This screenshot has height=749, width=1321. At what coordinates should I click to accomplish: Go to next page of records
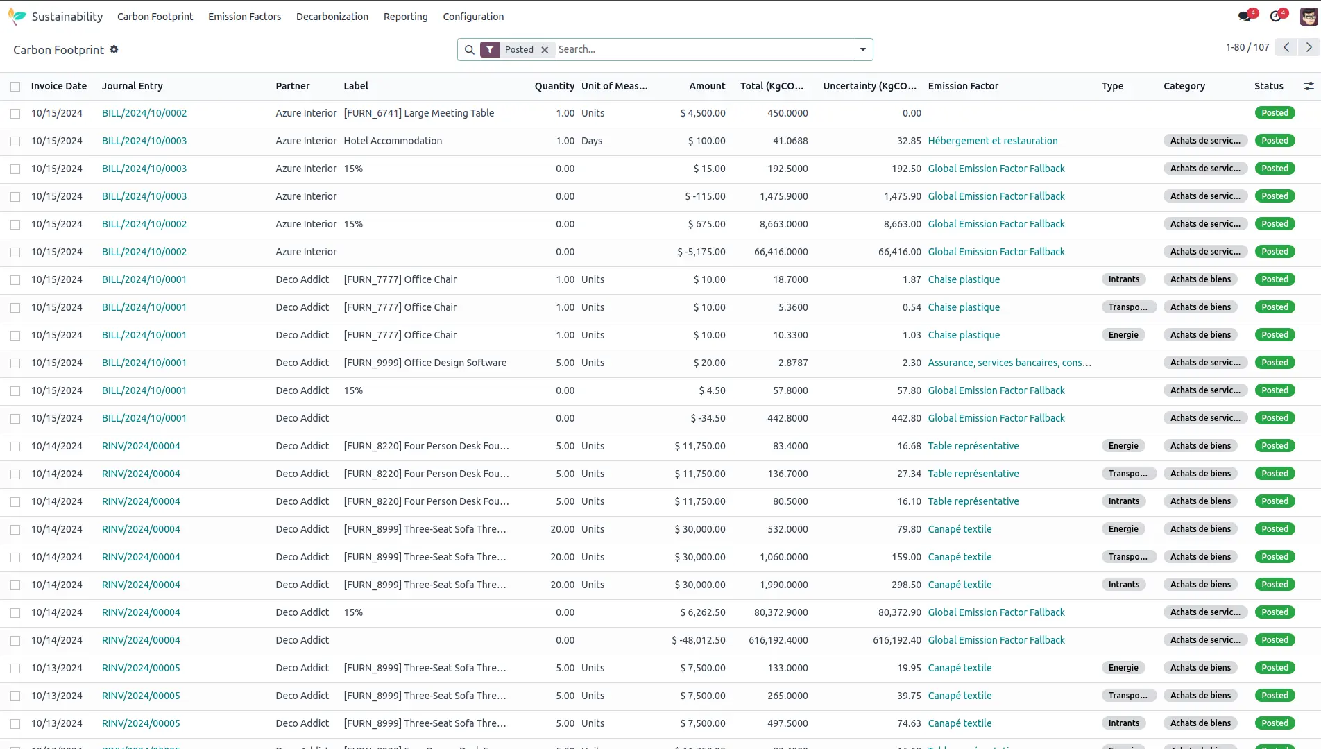coord(1309,47)
